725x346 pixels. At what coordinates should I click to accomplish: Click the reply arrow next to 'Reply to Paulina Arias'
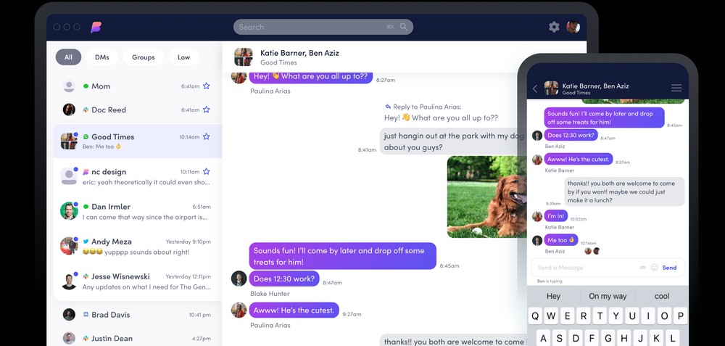click(388, 107)
